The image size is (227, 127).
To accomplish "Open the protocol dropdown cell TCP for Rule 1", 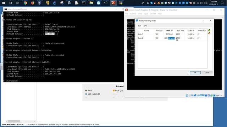I will [159, 34].
